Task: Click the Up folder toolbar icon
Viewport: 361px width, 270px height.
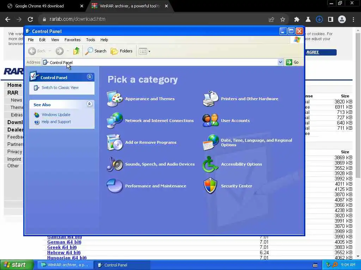Action: pos(77,51)
